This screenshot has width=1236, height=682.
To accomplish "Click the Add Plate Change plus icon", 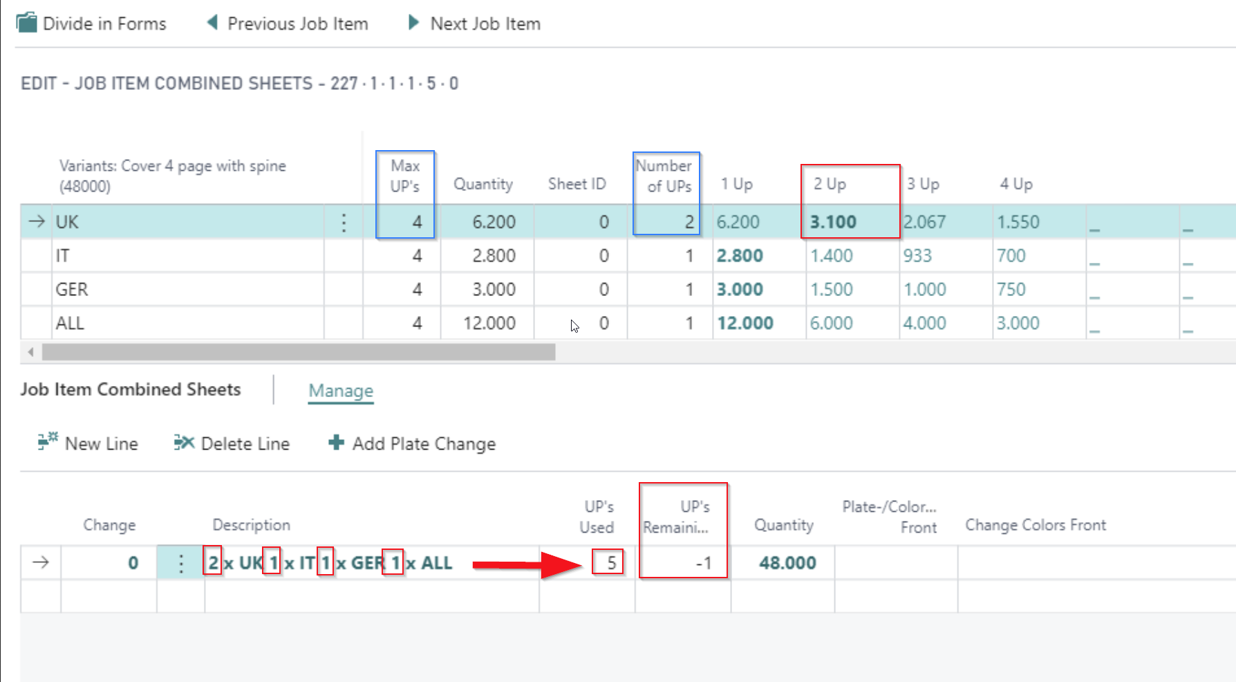I will (336, 442).
